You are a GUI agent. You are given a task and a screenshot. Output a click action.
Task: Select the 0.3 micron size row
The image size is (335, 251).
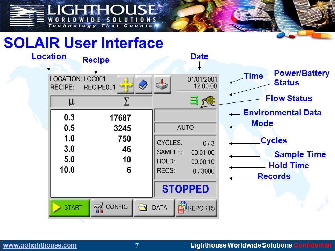(x=102, y=117)
